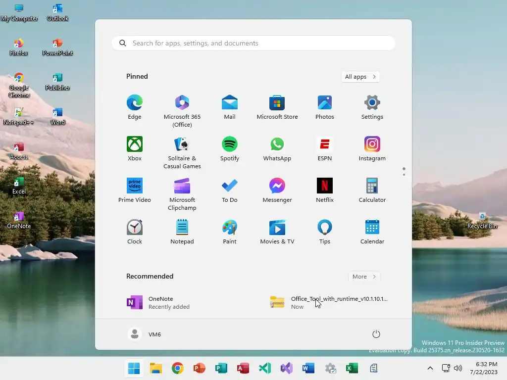Image resolution: width=507 pixels, height=380 pixels.
Task: Open Access from taskbar
Action: pyautogui.click(x=243, y=368)
